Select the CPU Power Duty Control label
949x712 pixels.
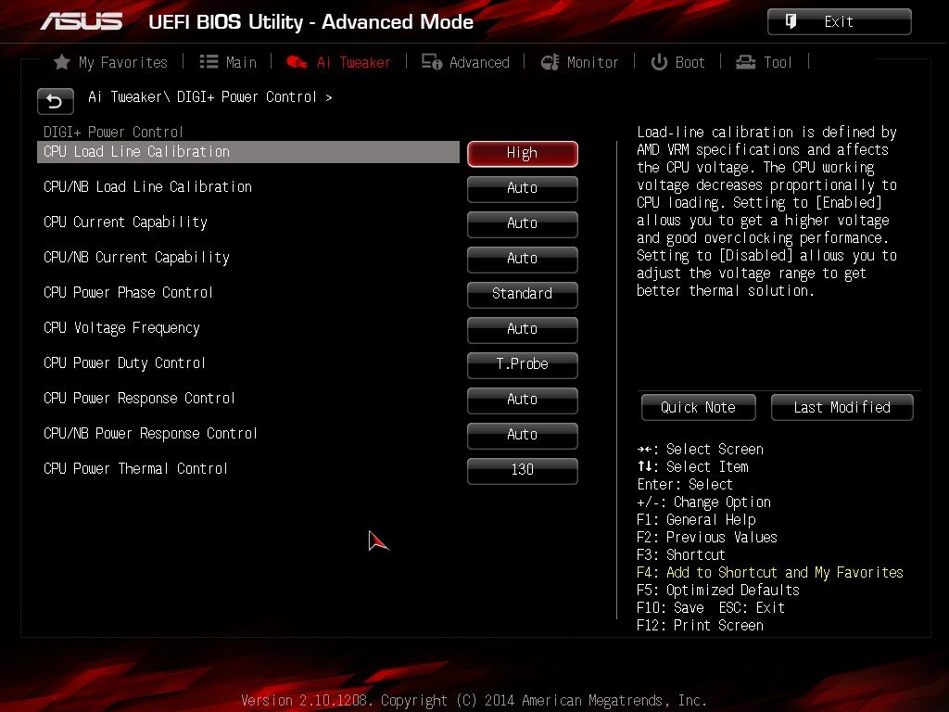coord(125,362)
